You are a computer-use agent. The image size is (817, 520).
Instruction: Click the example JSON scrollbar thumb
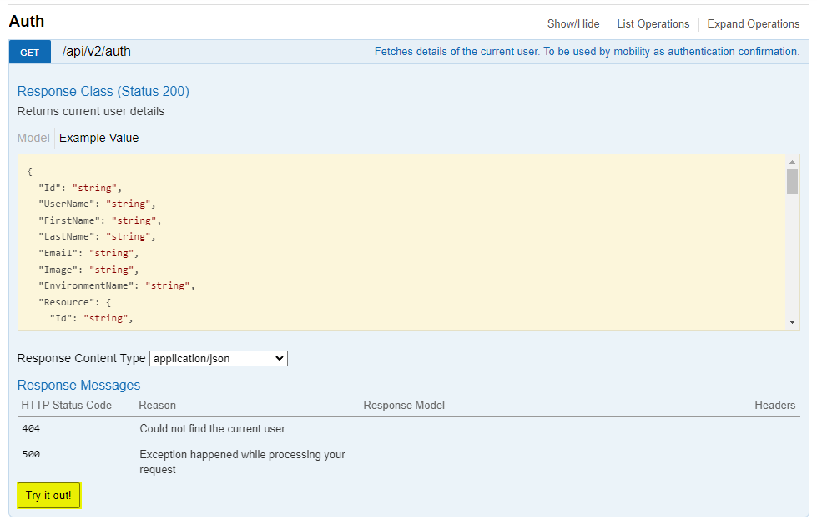point(792,181)
